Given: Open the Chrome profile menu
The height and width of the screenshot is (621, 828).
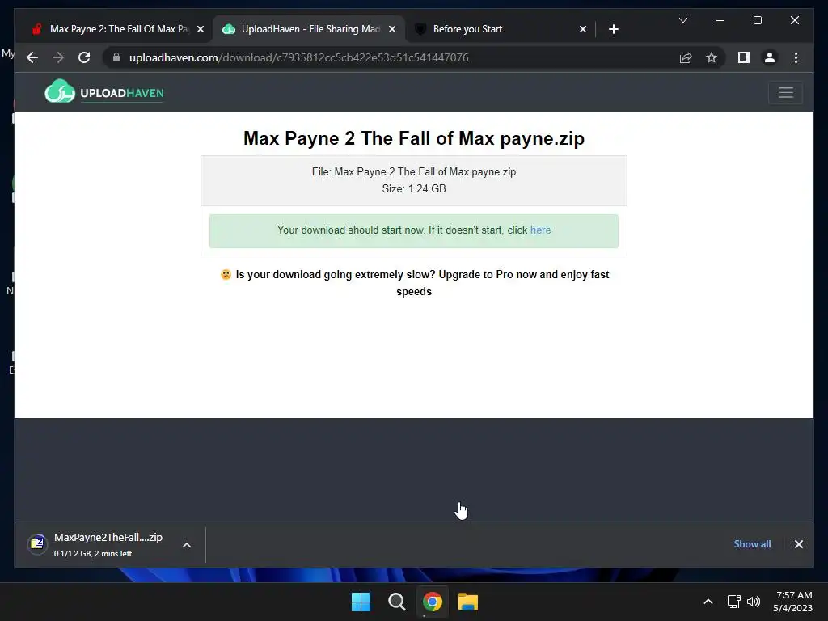Looking at the screenshot, I should point(770,57).
